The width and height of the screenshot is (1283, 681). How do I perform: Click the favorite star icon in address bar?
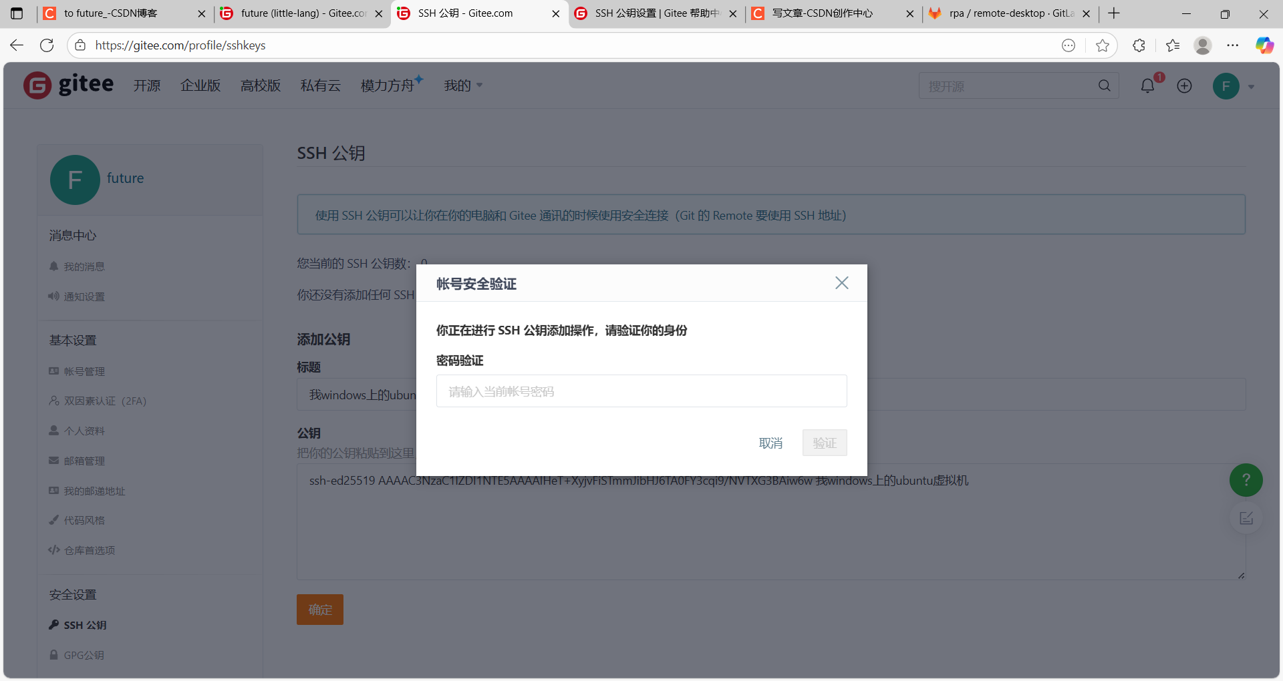pyautogui.click(x=1103, y=45)
